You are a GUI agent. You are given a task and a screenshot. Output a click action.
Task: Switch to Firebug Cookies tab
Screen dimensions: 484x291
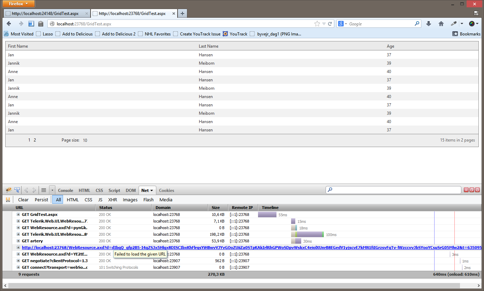(166, 190)
